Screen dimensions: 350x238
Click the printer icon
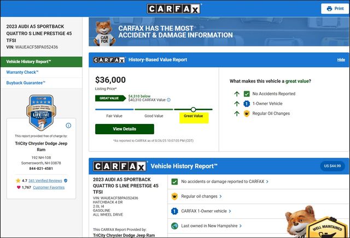[x=329, y=9]
